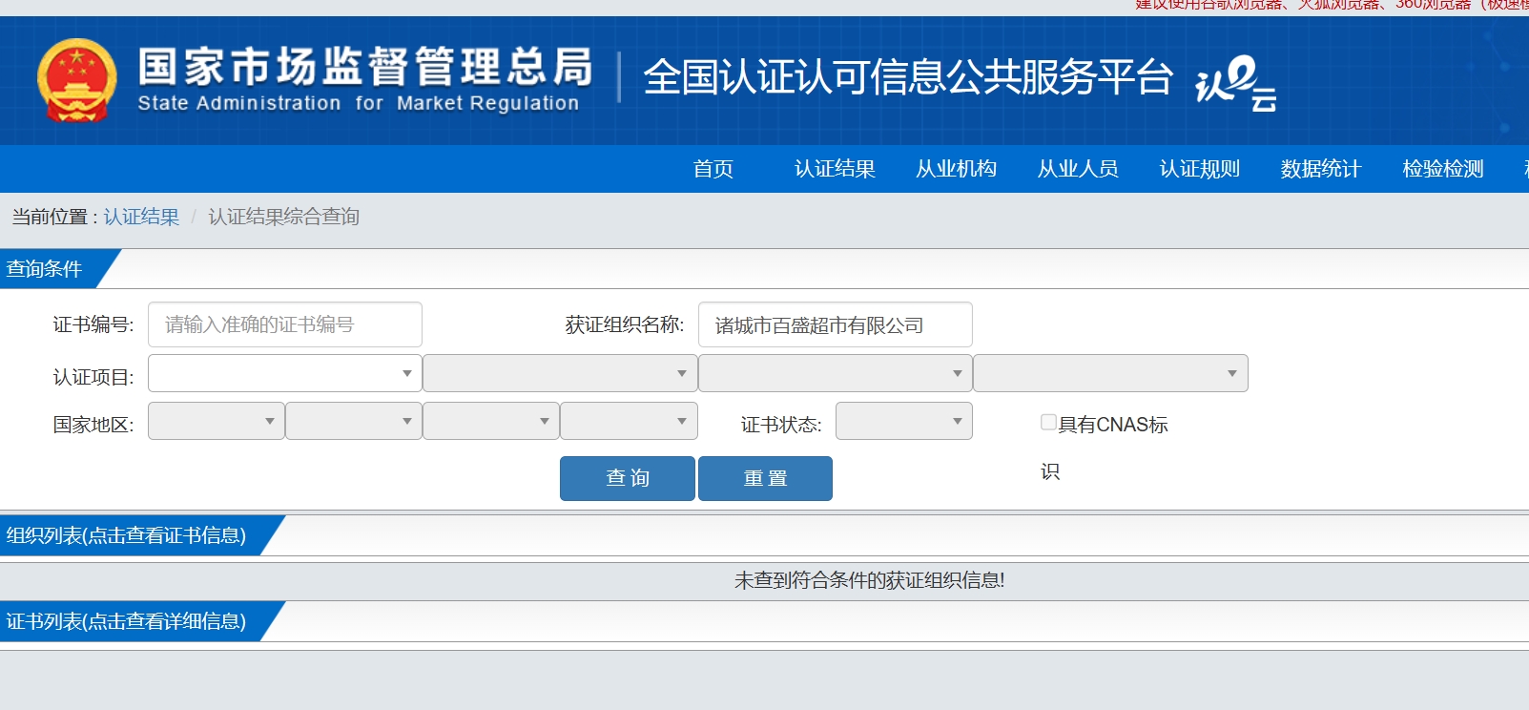Viewport: 1529px width, 710px height.
Task: Open the first 认证项目 dropdown
Action: pos(284,373)
